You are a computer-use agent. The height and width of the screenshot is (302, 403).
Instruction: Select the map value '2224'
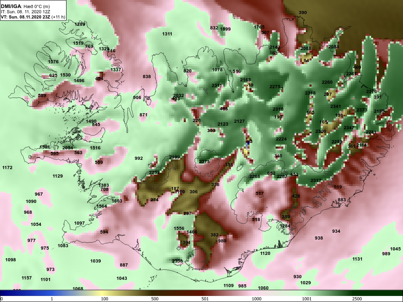click(x=281, y=139)
